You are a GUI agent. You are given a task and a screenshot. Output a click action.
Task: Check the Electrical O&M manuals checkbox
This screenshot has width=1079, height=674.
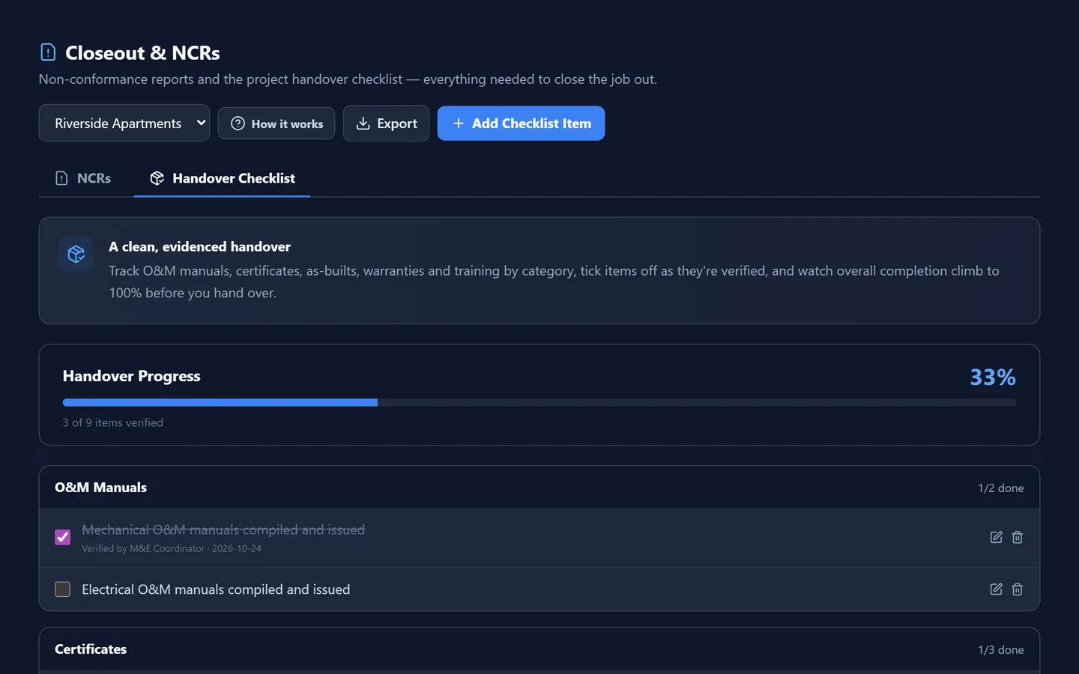point(63,589)
